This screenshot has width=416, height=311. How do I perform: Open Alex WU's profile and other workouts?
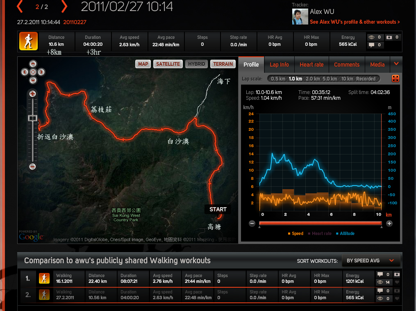(355, 22)
